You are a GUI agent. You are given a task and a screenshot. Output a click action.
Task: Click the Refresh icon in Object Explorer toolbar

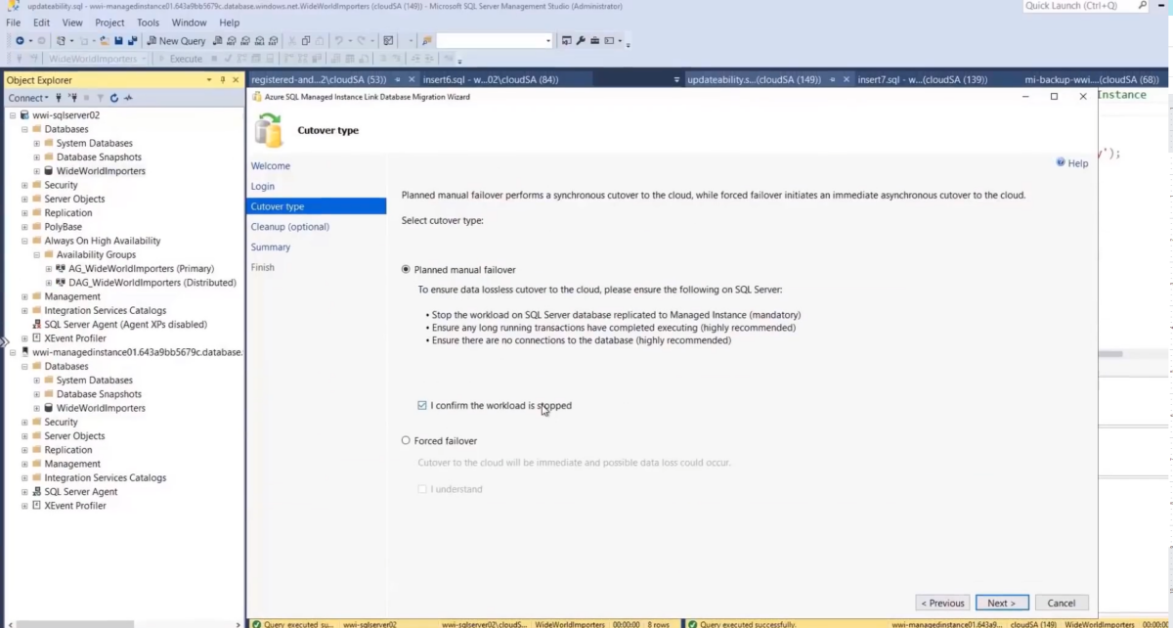click(114, 98)
